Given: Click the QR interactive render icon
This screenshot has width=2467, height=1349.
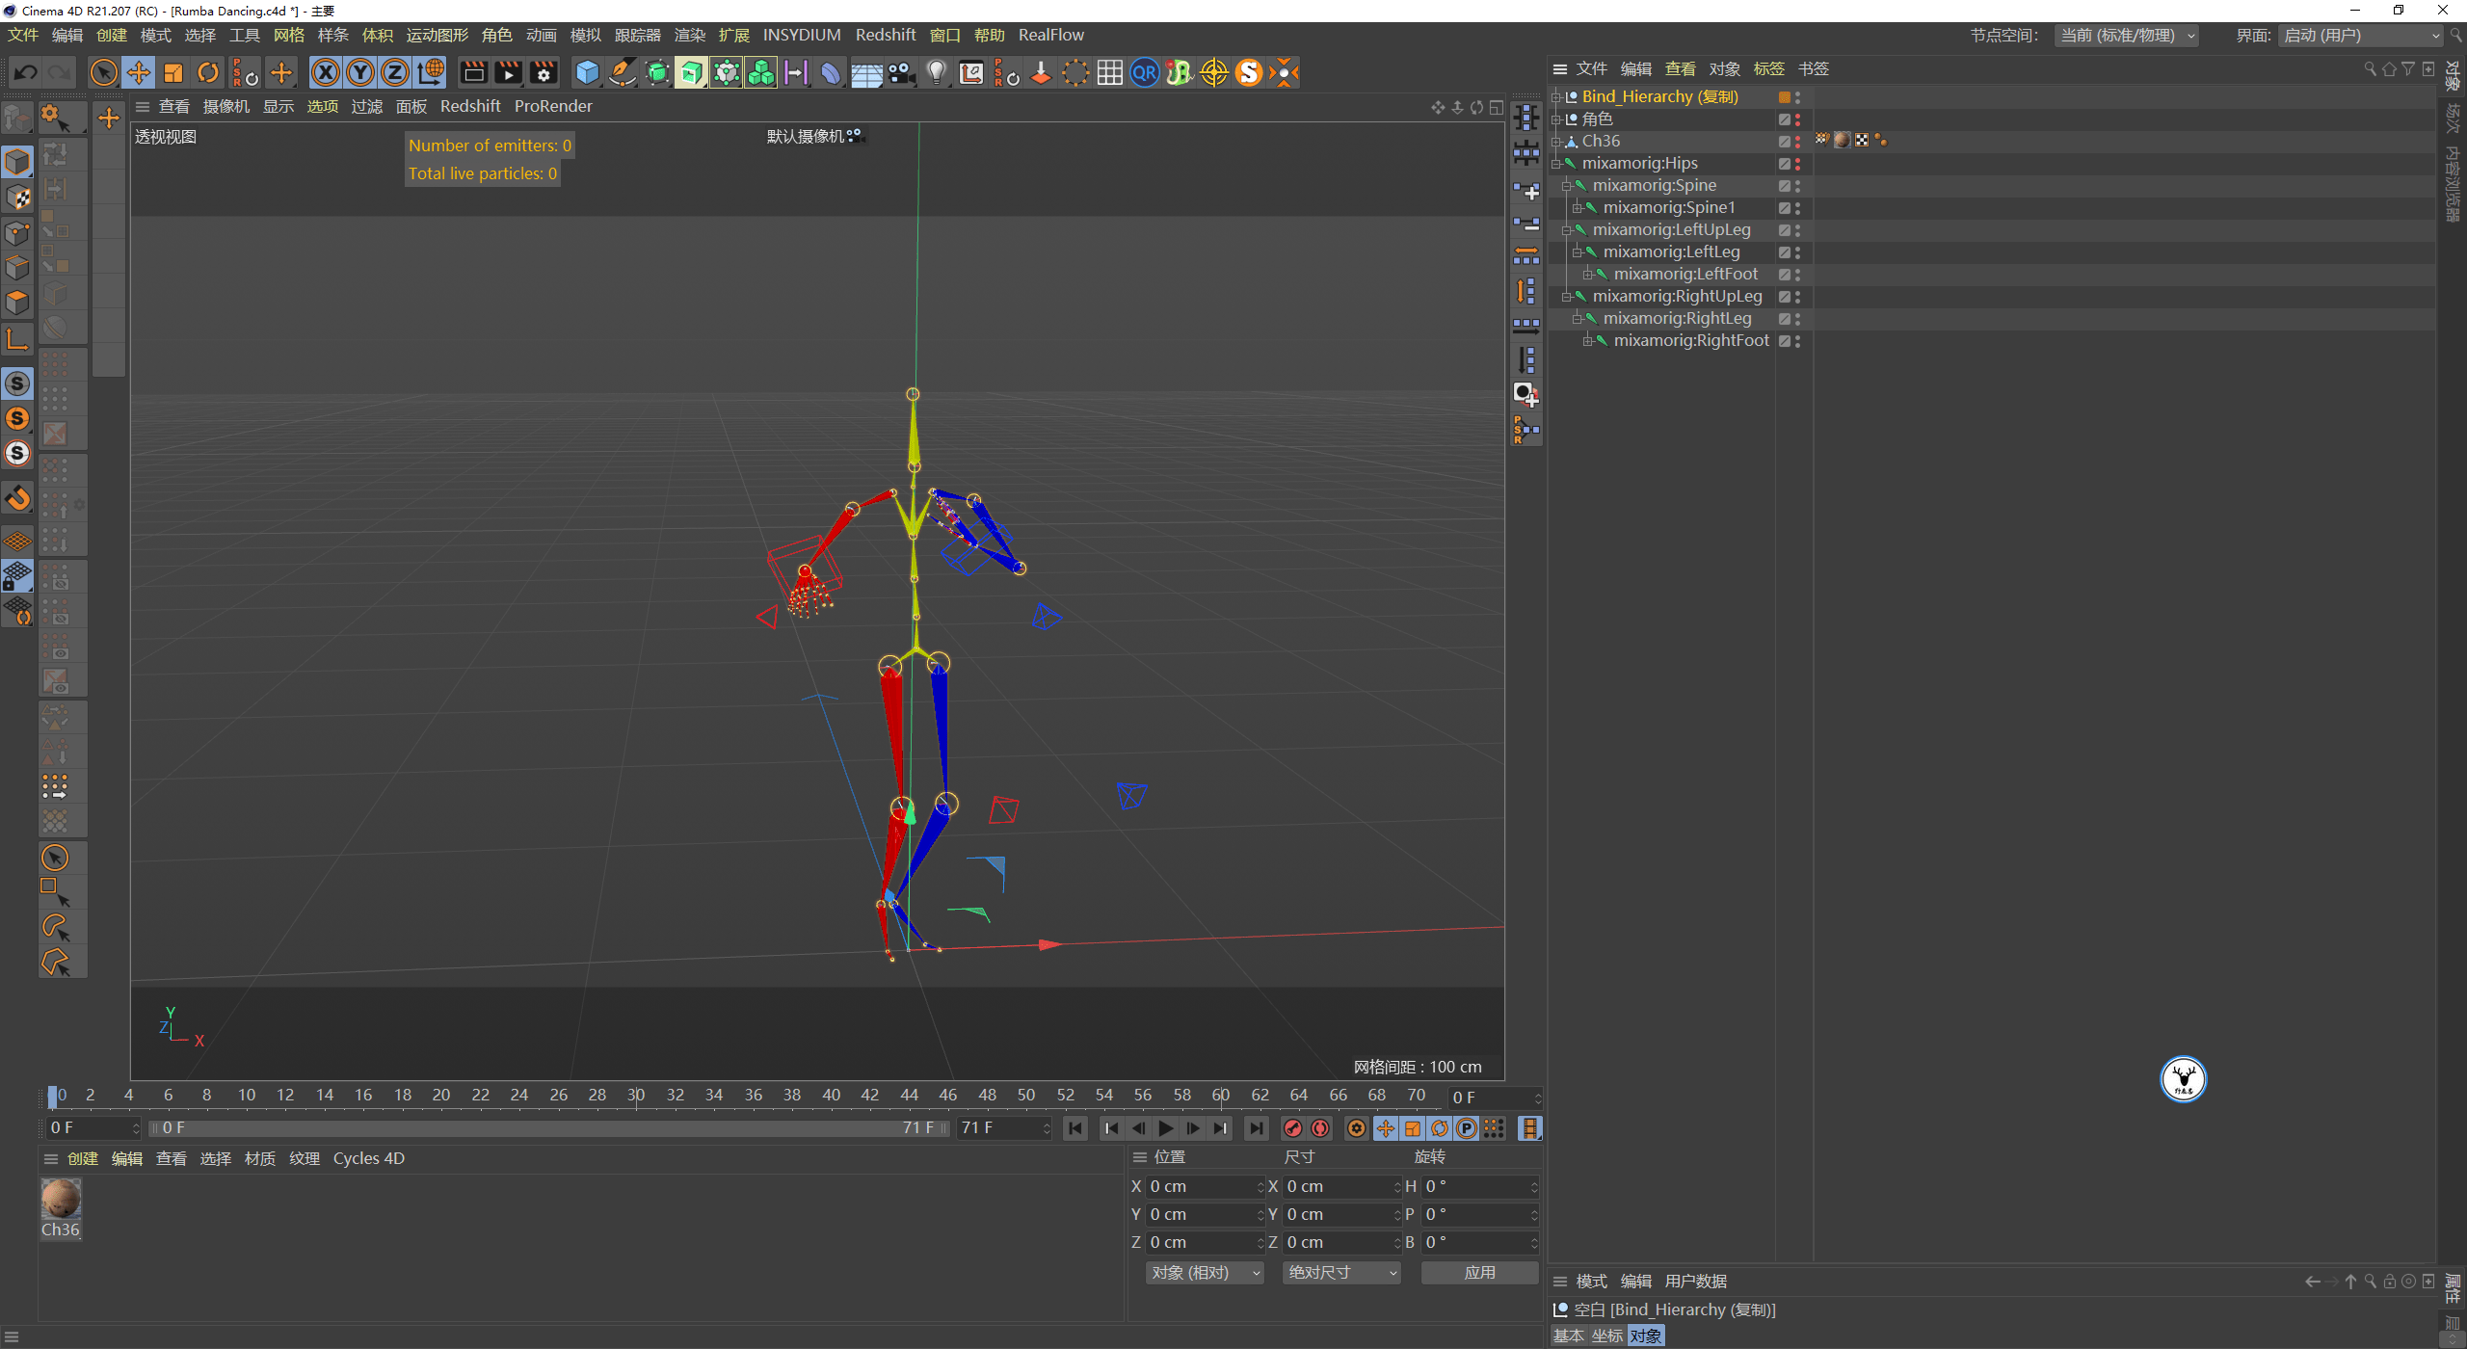Looking at the screenshot, I should (x=1144, y=72).
